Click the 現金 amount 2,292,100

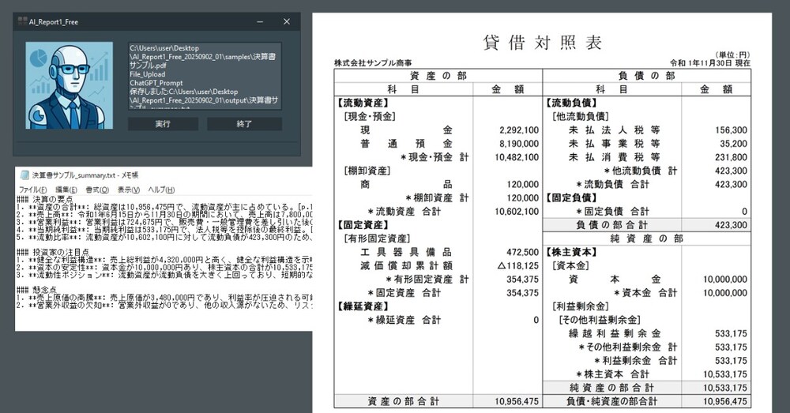[519, 130]
